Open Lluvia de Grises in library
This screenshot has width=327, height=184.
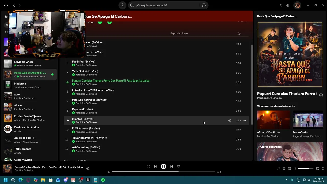[x=30, y=64]
